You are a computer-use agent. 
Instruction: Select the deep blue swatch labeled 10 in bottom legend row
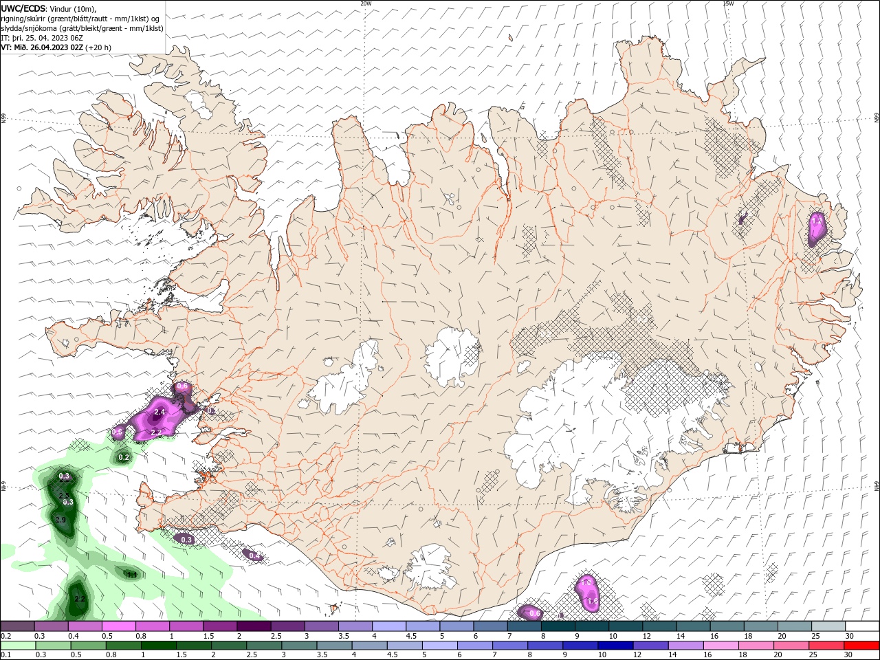click(x=615, y=646)
